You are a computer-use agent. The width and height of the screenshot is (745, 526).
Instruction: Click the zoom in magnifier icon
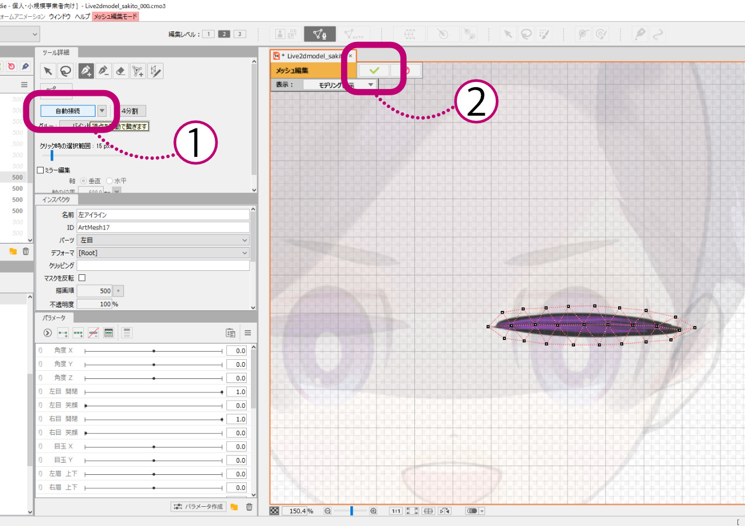click(374, 511)
